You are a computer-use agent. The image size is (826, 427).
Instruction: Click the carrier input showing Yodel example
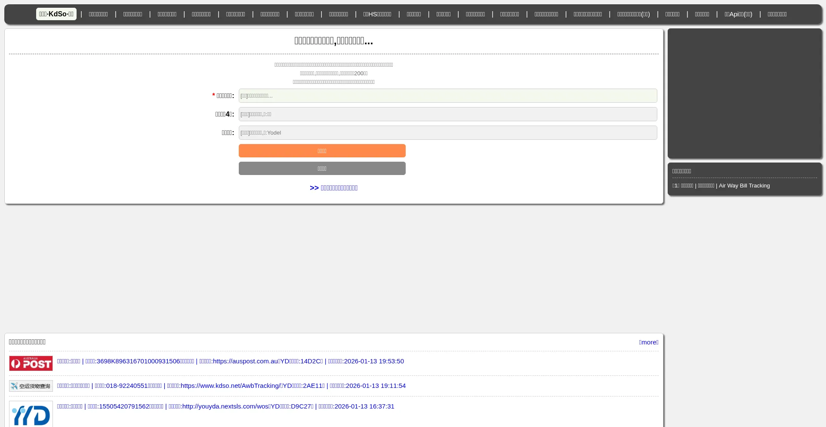pos(447,132)
